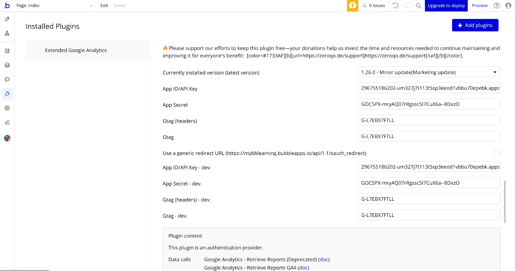Open the Retrieve Reports GA4 doc link
The height and width of the screenshot is (271, 515).
[303, 268]
